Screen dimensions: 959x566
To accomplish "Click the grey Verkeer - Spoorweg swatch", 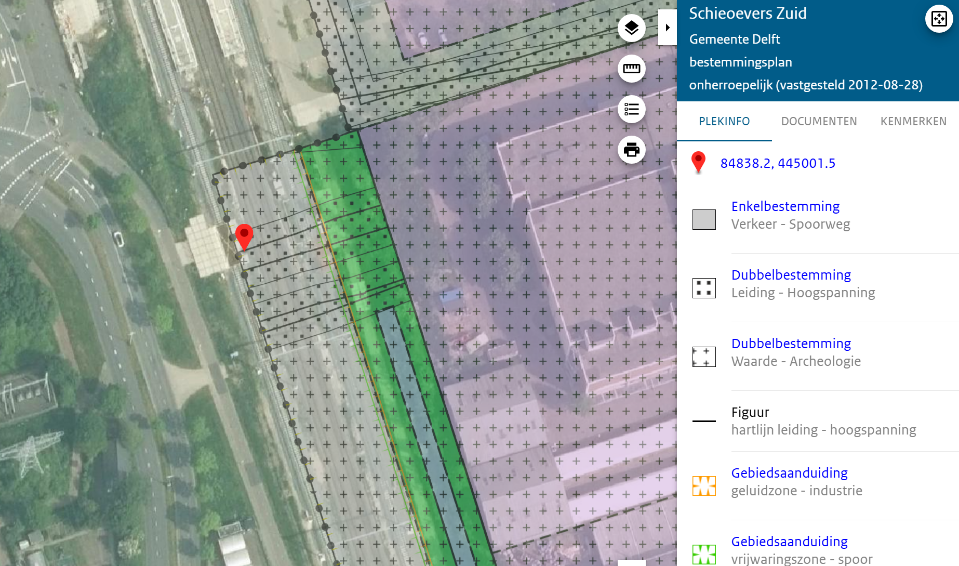I will 704,219.
